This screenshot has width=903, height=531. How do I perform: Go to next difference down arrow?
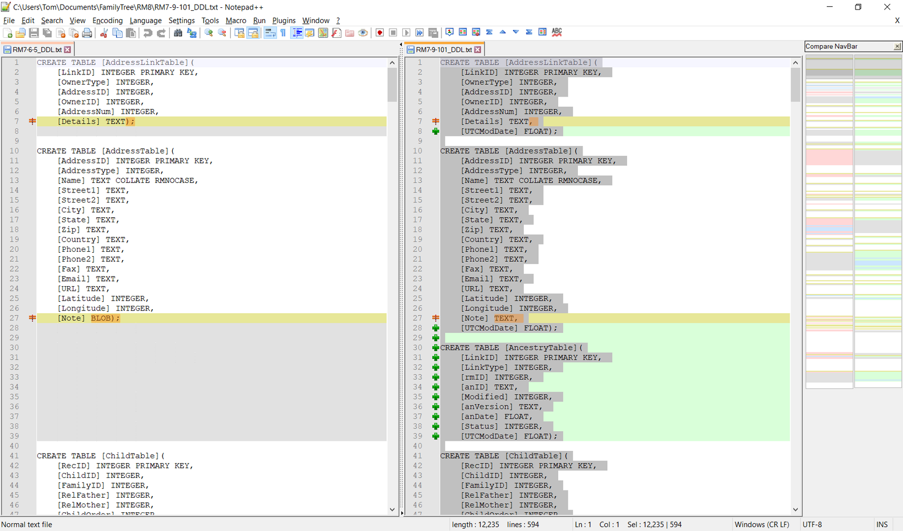pyautogui.click(x=516, y=32)
